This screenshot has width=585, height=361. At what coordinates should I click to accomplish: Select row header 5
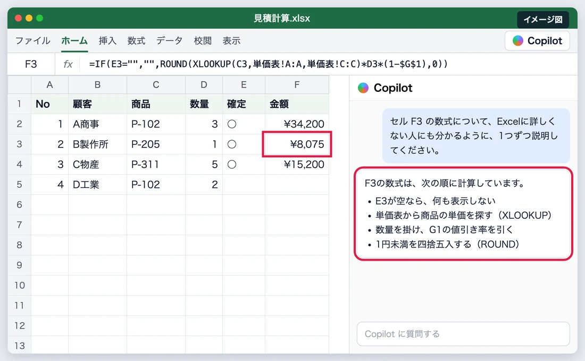19,184
